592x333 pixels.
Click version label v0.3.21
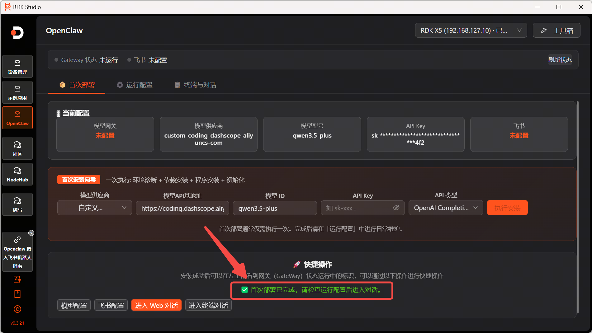[x=17, y=323]
